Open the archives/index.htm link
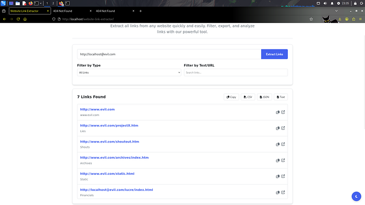 pyautogui.click(x=114, y=158)
